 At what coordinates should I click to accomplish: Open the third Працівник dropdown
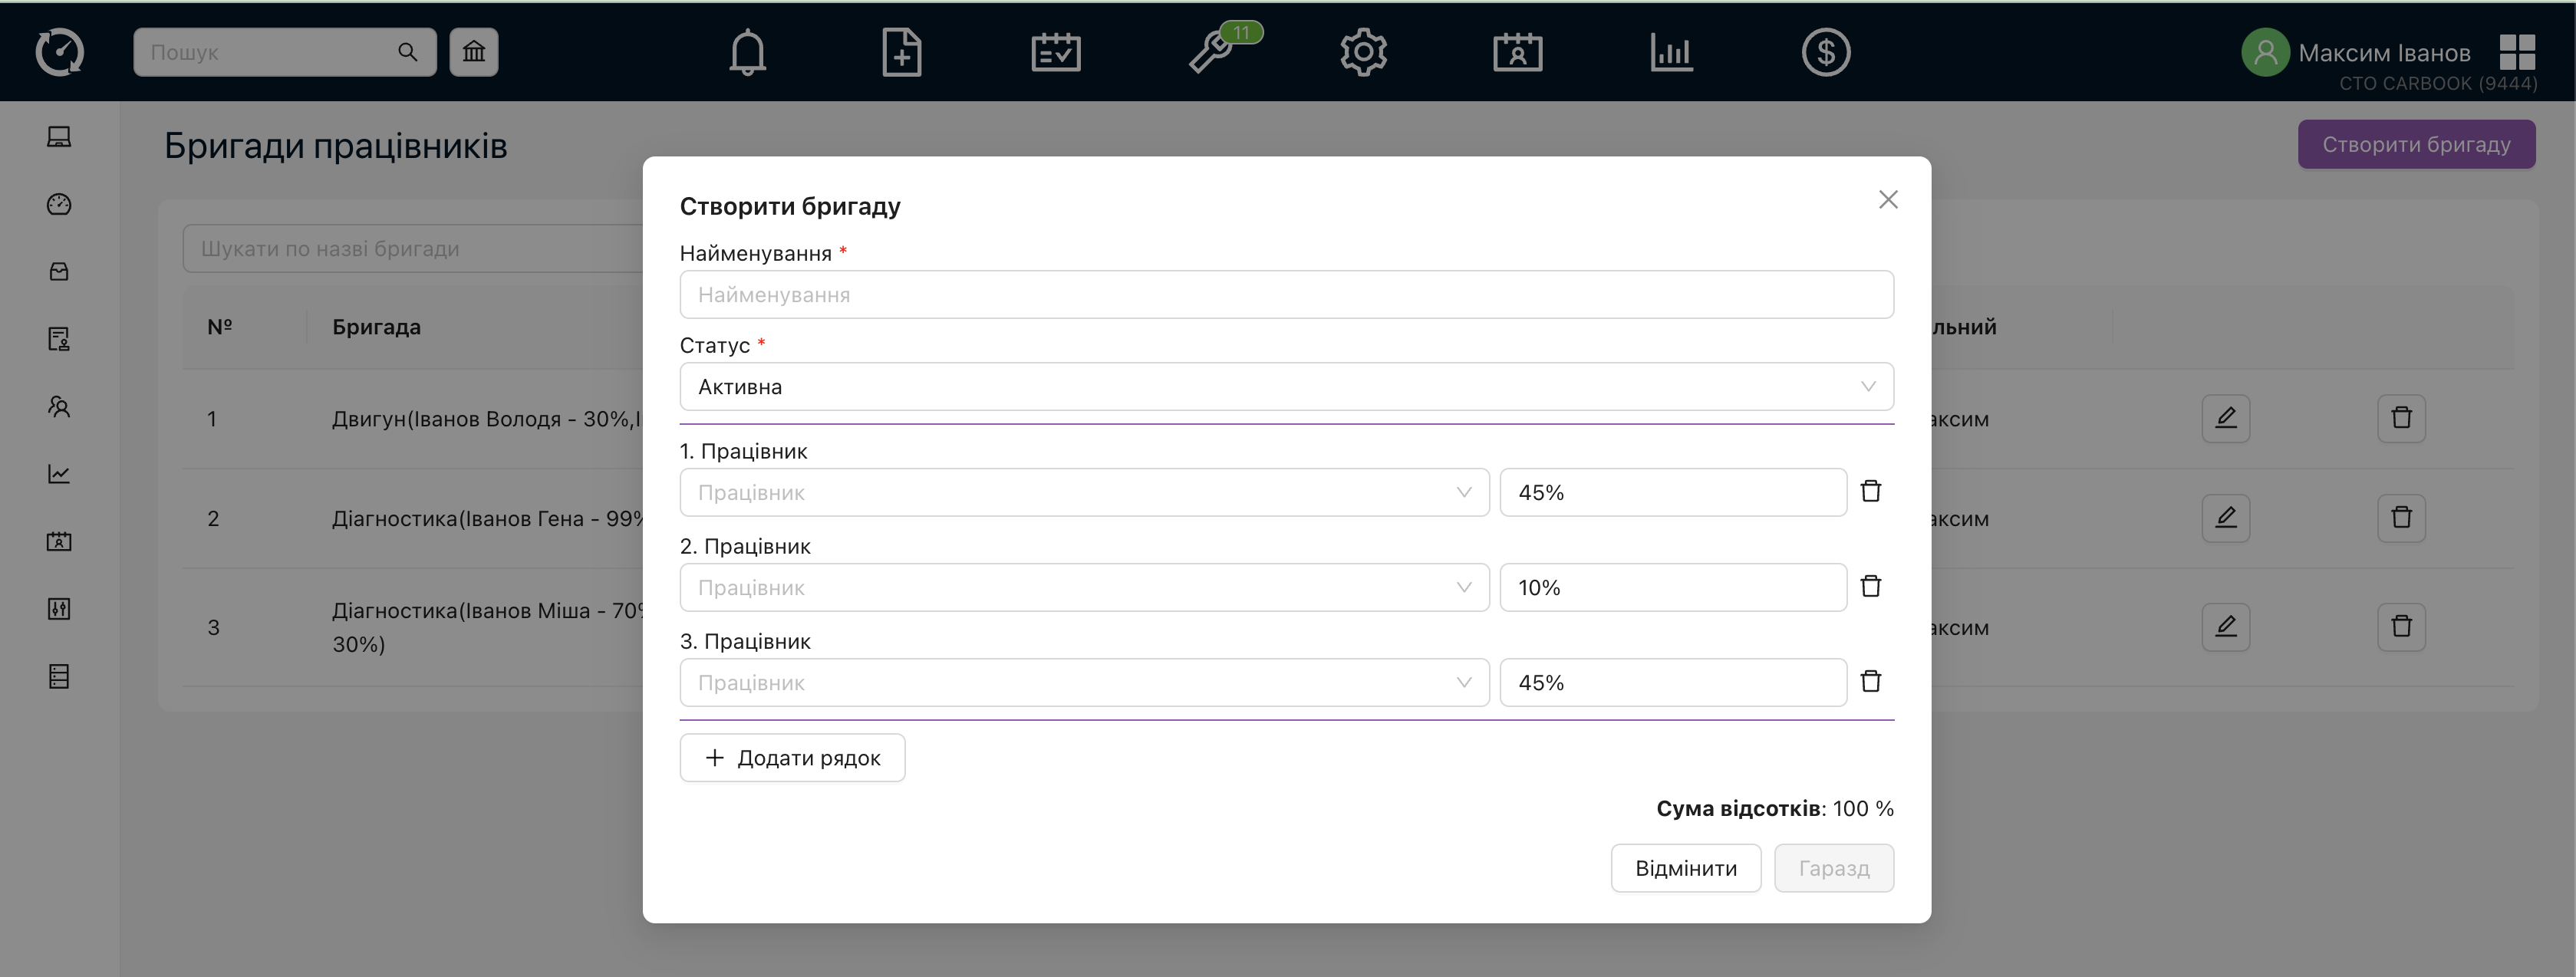click(x=1084, y=682)
